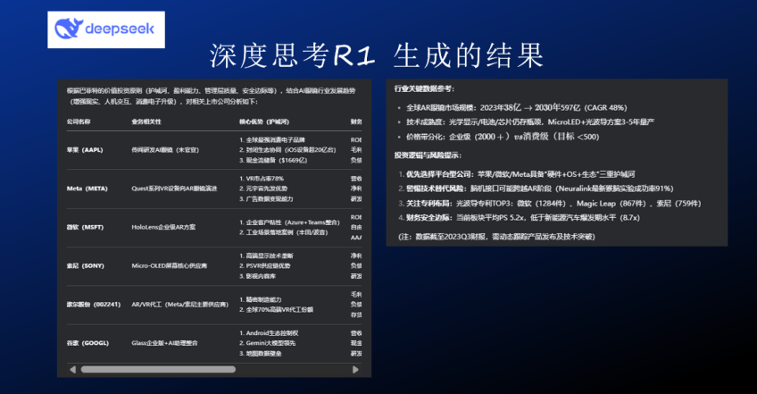Click the Azure+Teams整合 advantage line
Screen dimensions: 757x394
(289, 222)
